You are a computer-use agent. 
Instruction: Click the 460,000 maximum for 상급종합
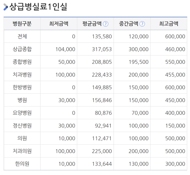(x=175, y=49)
